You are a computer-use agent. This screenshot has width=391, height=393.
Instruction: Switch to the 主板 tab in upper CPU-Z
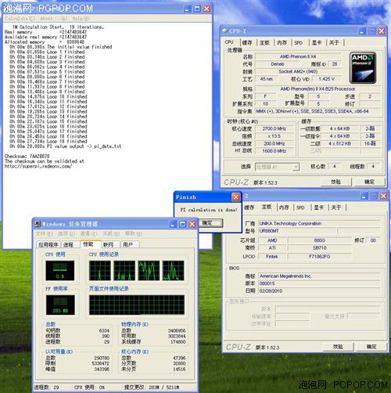264,43
